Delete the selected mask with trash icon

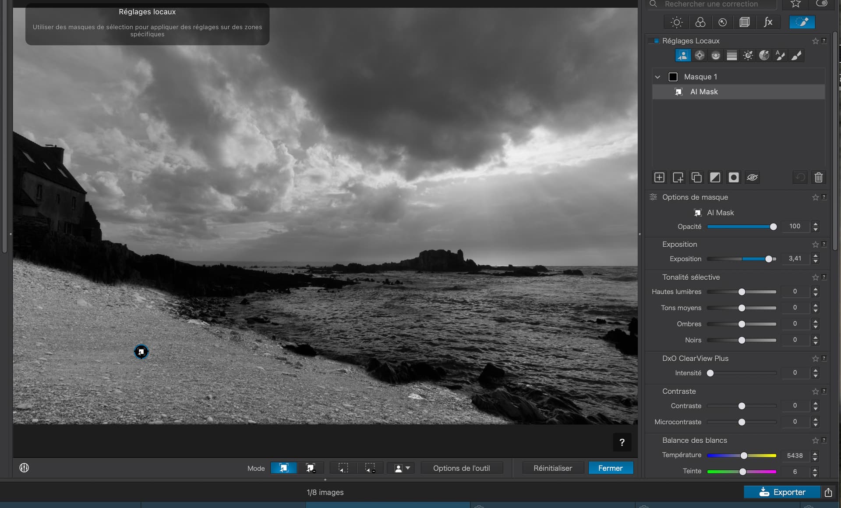pos(818,178)
